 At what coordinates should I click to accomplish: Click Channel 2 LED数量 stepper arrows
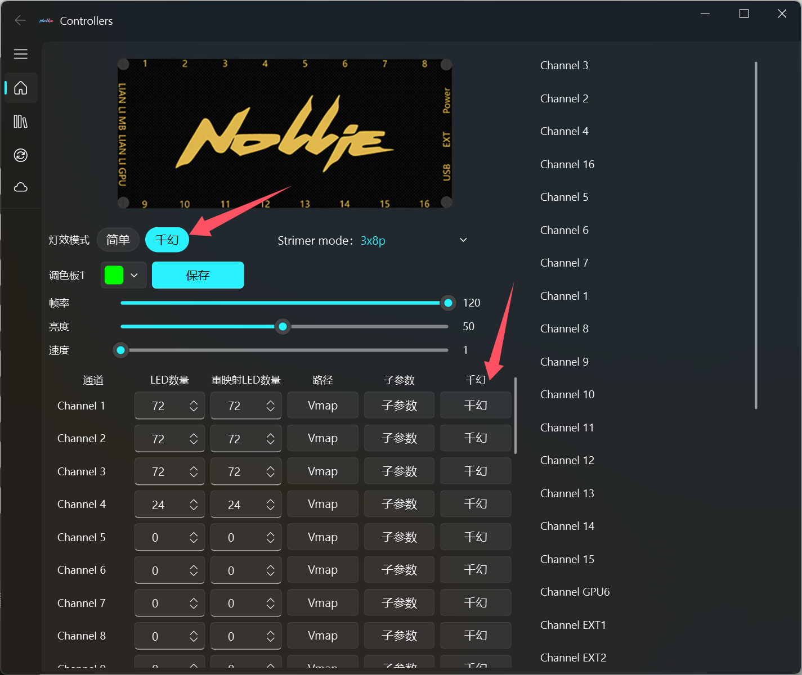pyautogui.click(x=194, y=439)
